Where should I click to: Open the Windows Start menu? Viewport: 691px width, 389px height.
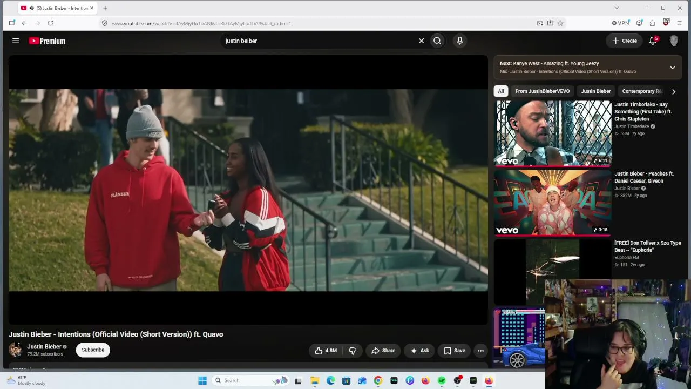(202, 380)
